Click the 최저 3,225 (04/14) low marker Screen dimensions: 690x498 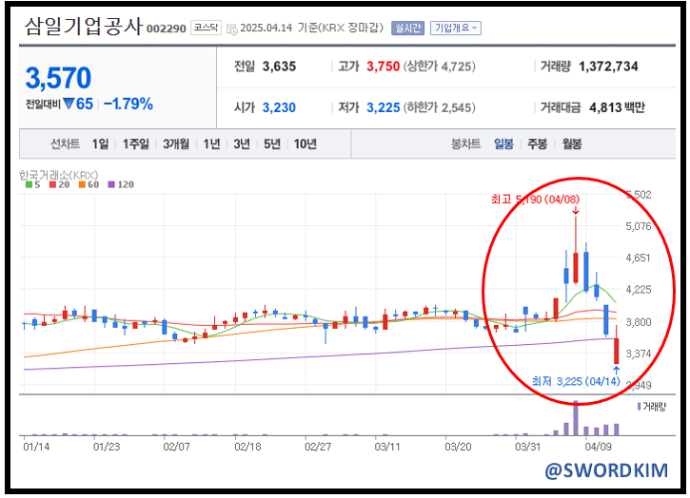click(x=576, y=381)
